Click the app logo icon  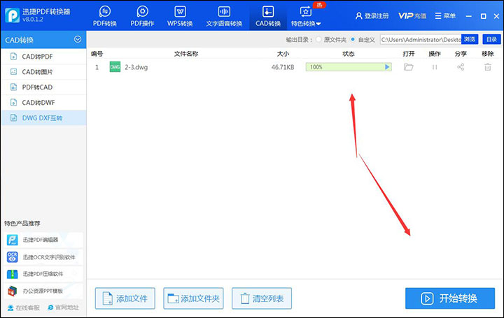click(13, 15)
